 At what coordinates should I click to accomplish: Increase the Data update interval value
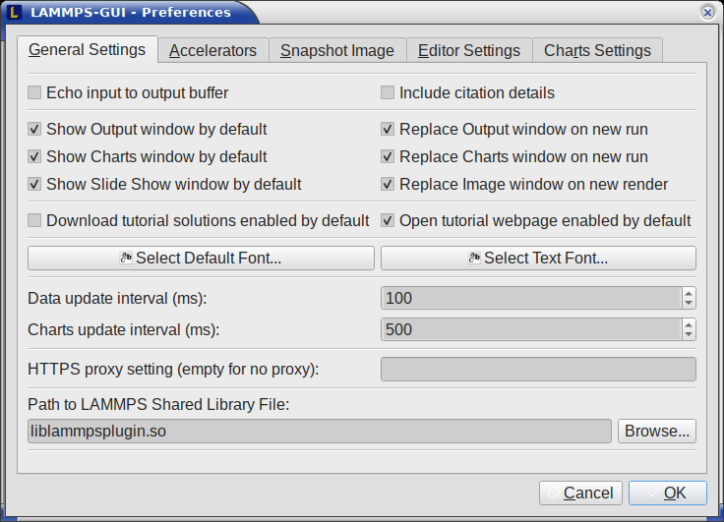point(689,293)
